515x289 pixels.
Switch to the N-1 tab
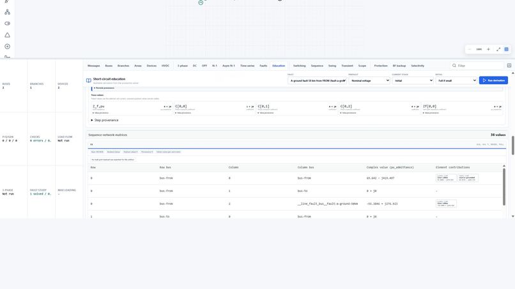[215, 66]
